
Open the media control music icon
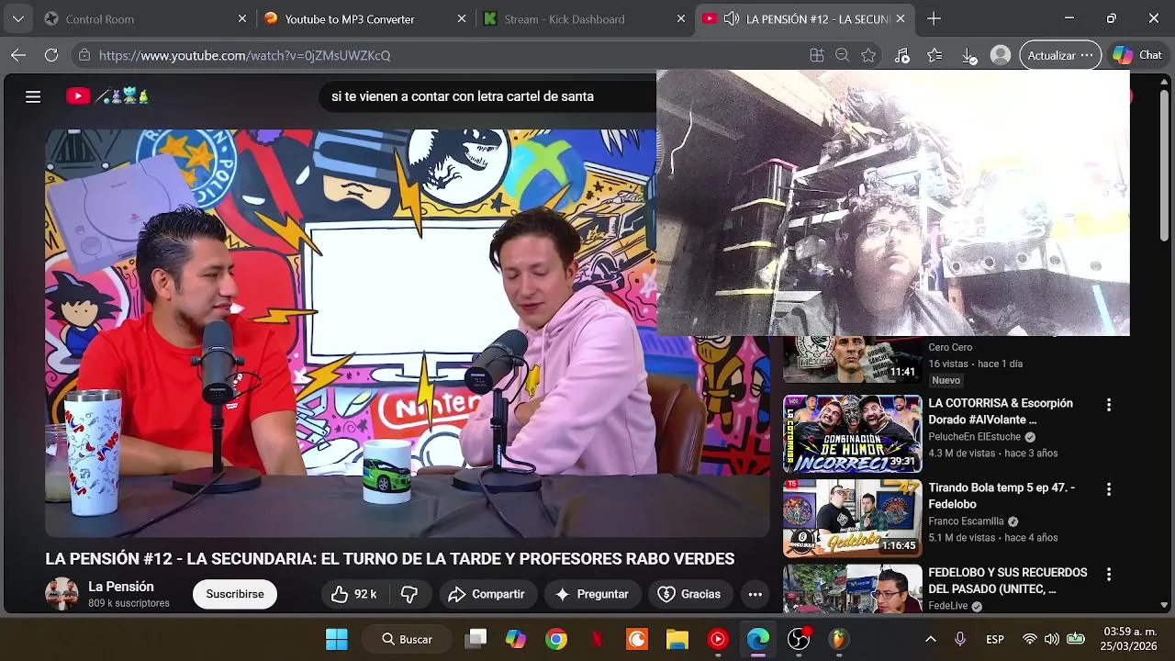(x=901, y=55)
